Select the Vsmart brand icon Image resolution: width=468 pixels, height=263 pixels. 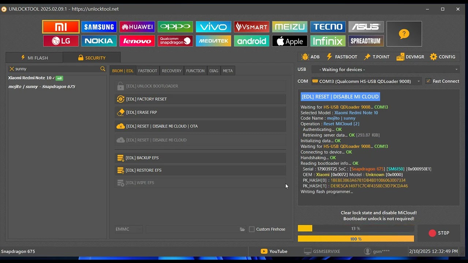[x=252, y=27]
